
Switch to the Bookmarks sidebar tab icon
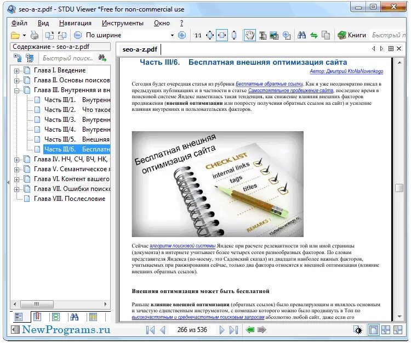point(37,317)
